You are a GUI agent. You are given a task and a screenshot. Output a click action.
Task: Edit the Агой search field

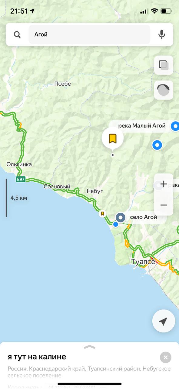coord(89,34)
